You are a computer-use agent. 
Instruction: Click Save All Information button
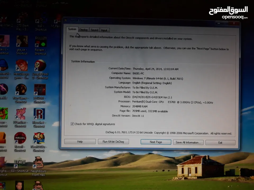188,142
